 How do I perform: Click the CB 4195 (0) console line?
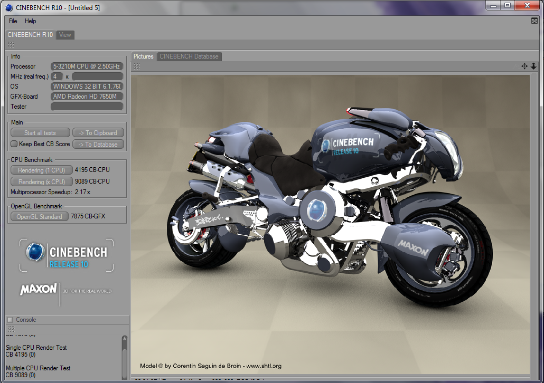click(21, 355)
